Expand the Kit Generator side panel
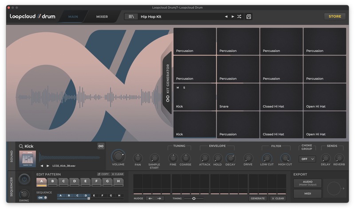The width and height of the screenshot is (355, 210). [x=168, y=83]
